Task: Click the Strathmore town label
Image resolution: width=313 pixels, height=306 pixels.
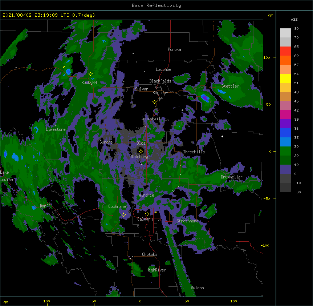Action: 187,221
